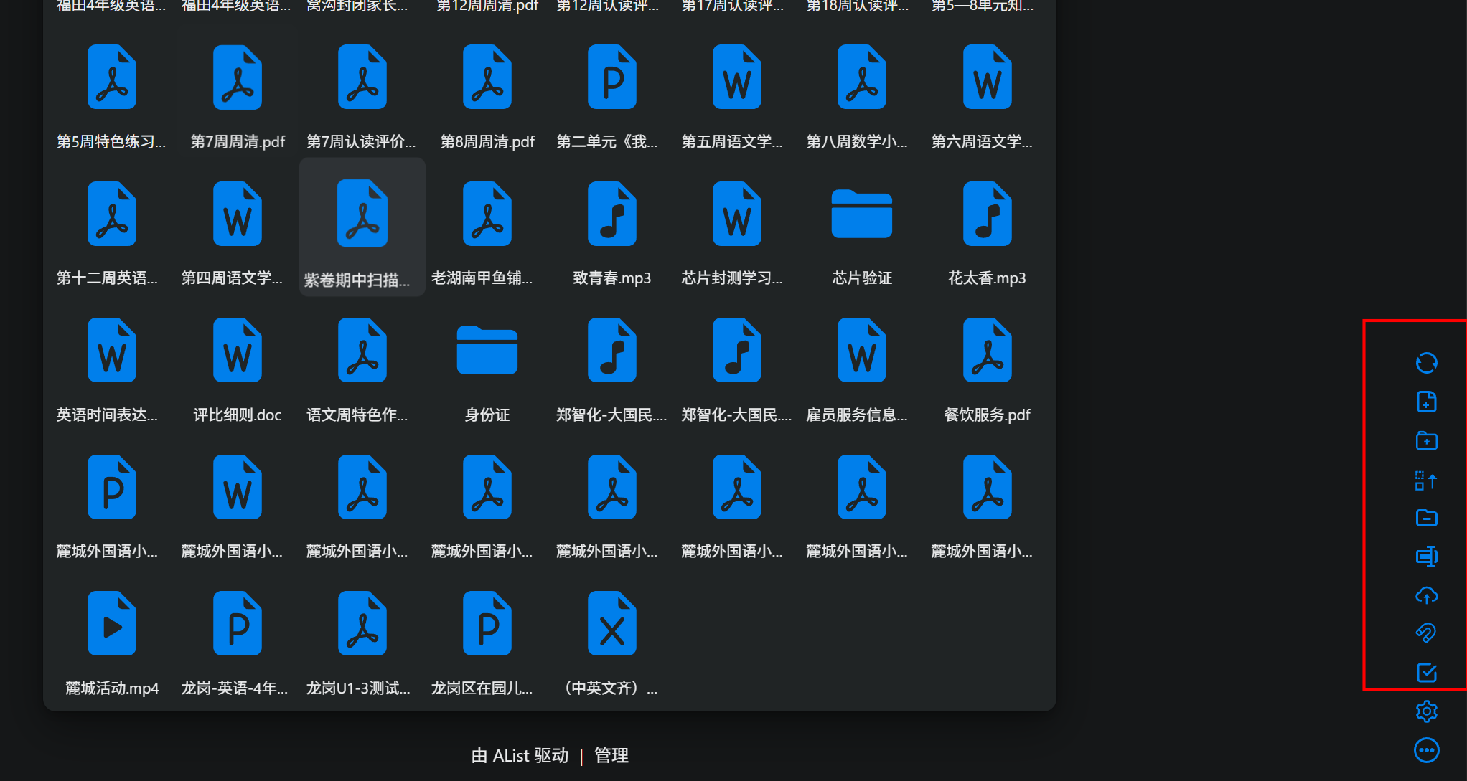This screenshot has width=1467, height=781.
Task: Open the 芯片验证 folder
Action: [861, 232]
